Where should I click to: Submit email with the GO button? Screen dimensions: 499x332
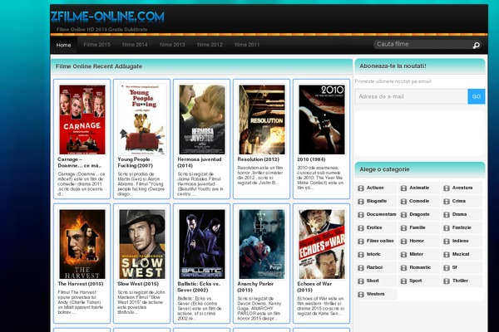click(x=477, y=96)
